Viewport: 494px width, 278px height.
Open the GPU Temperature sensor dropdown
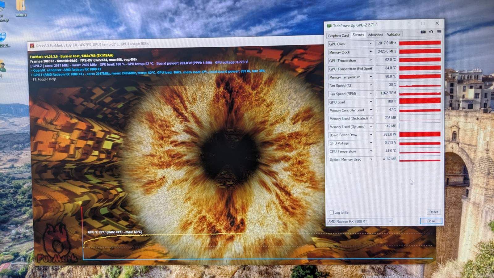371,60
